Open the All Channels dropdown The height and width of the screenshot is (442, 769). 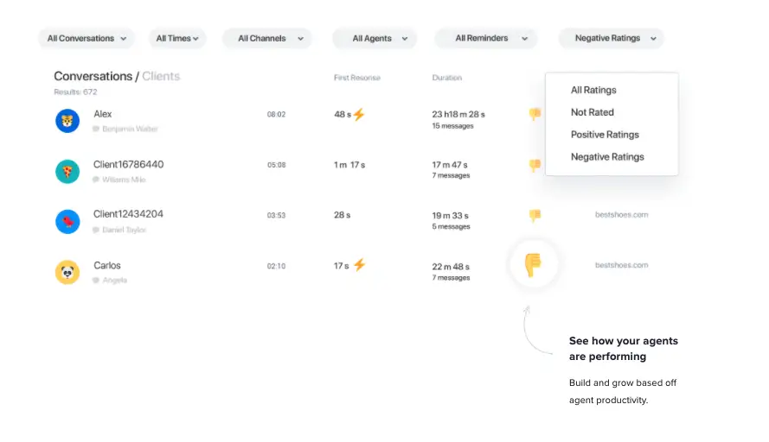point(267,39)
